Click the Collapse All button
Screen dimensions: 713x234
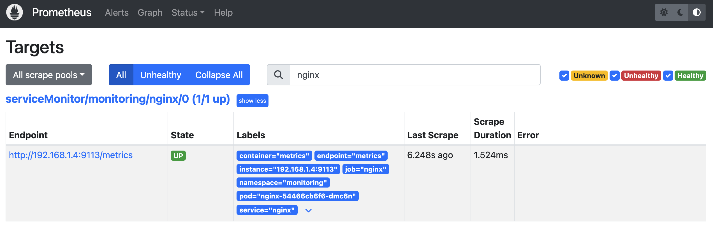(219, 75)
